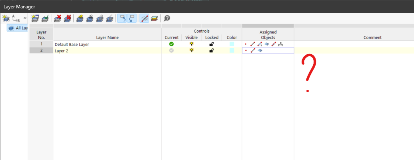Click the multicolored layer stack icon
Image resolution: width=414 pixels, height=160 pixels.
pos(154,18)
